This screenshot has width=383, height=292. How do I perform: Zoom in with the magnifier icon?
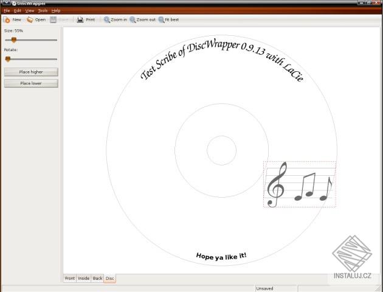[x=107, y=20]
